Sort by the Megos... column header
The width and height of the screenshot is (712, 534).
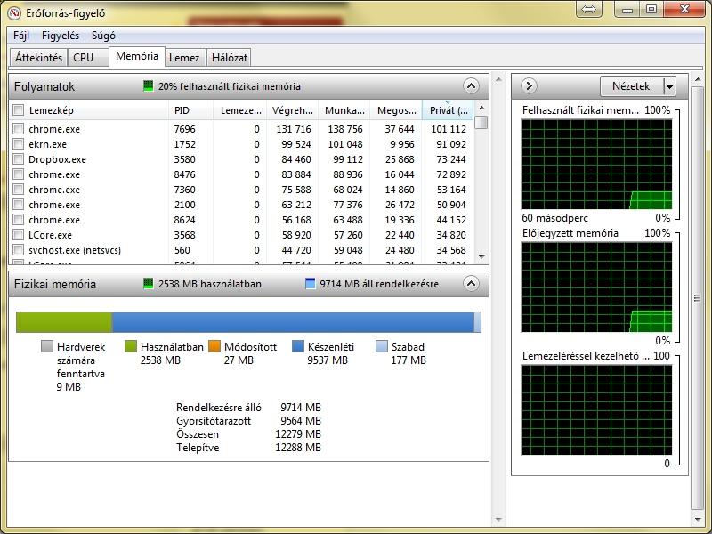tap(396, 110)
